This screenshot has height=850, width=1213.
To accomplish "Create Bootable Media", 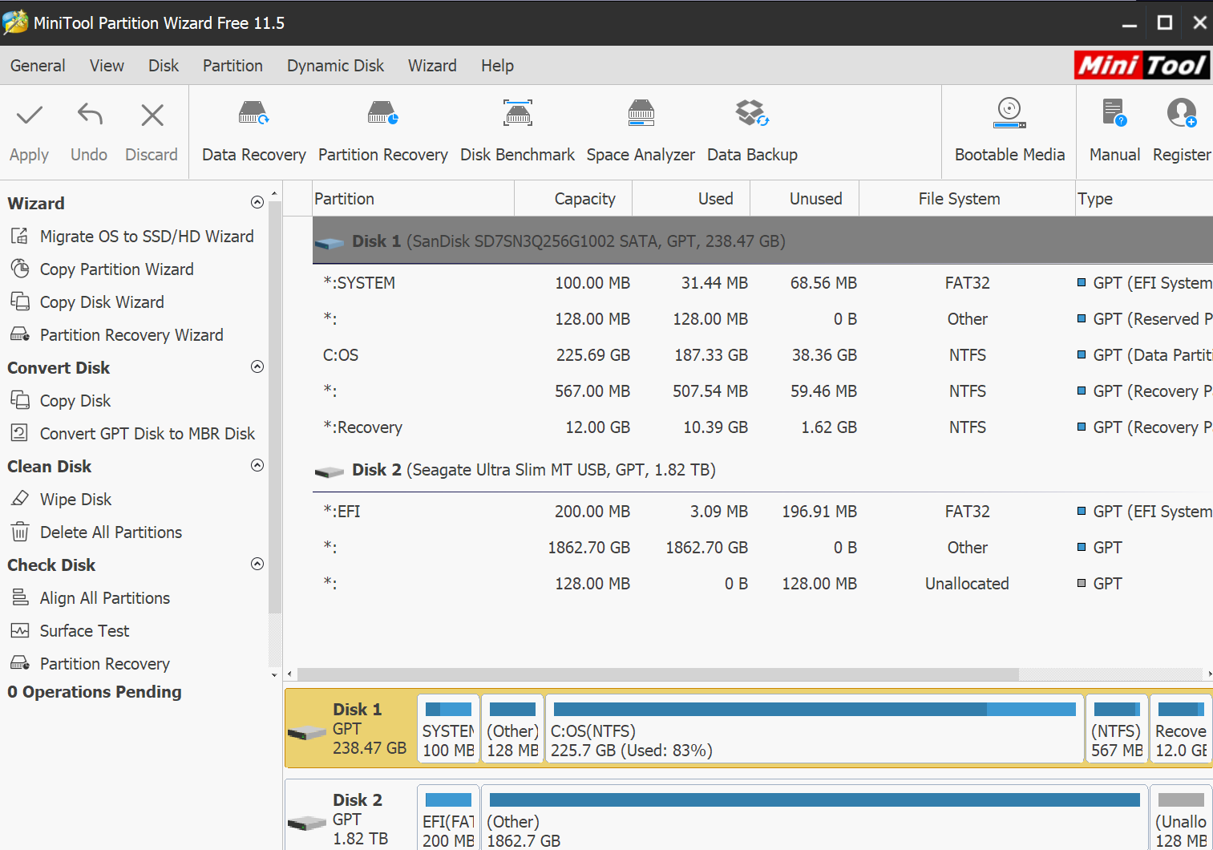I will (x=1009, y=132).
